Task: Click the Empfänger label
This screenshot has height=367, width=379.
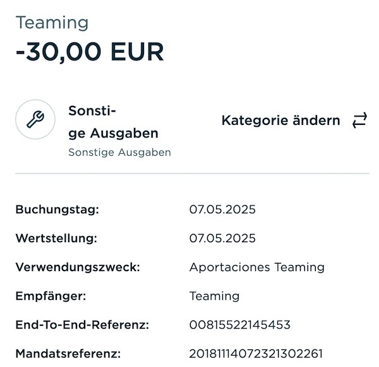Action: point(51,296)
